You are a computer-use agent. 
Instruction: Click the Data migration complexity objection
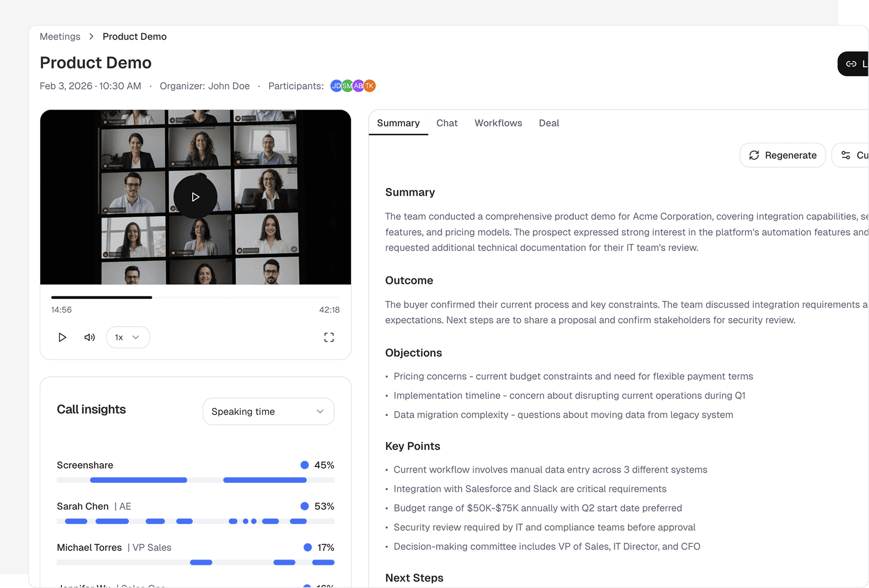(x=563, y=415)
